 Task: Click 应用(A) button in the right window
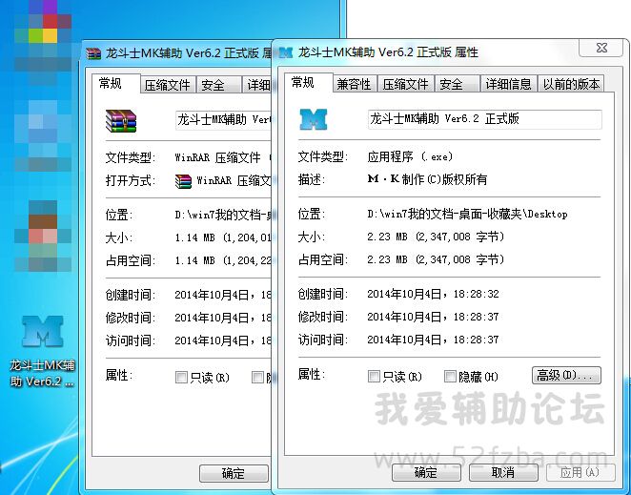[580, 472]
